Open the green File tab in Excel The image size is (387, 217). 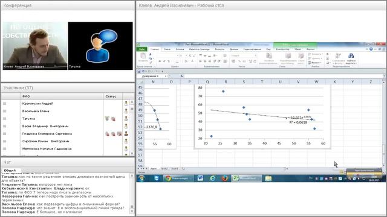pyautogui.click(x=142, y=49)
